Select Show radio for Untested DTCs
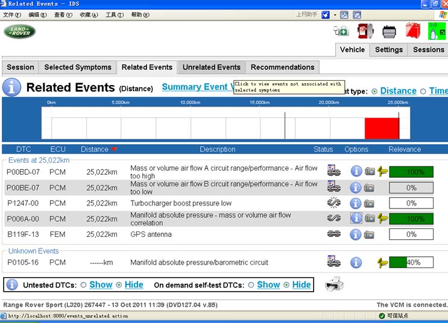Image resolution: width=448 pixels, height=323 pixels. point(83,285)
